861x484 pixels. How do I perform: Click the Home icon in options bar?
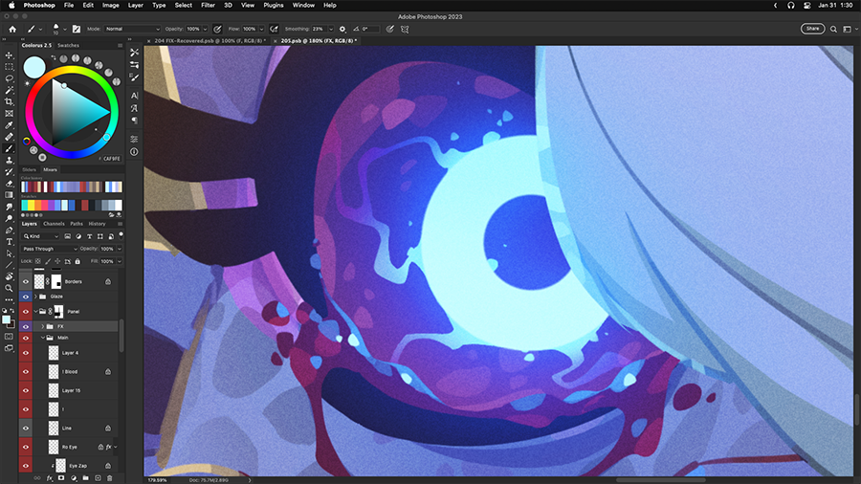[12, 29]
